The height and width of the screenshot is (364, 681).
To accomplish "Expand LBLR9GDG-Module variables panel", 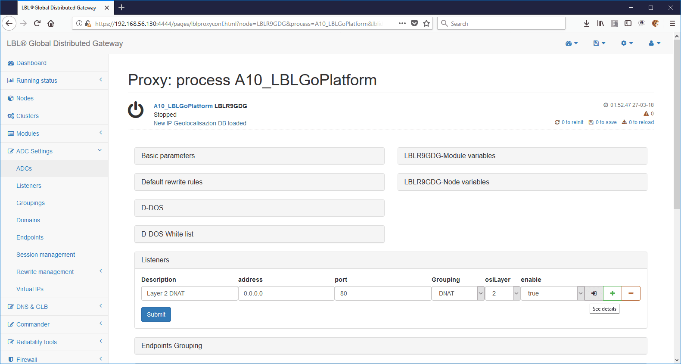I will tap(522, 156).
